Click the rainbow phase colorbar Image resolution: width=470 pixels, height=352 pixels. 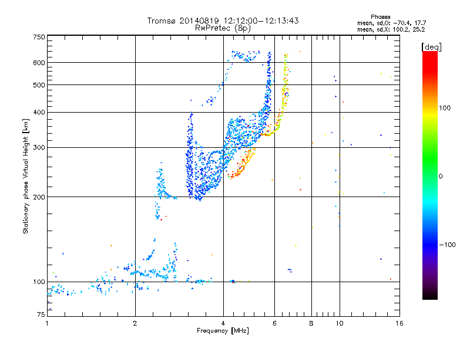(x=430, y=175)
